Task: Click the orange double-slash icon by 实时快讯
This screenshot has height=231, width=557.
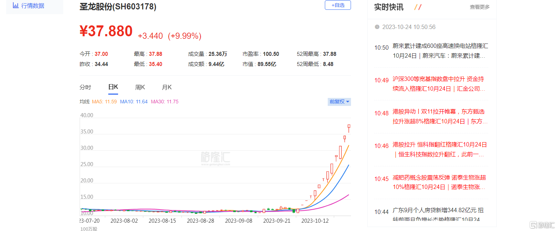Action: pos(418,7)
